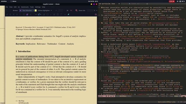The width and height of the screenshot is (186, 104).
Task: Open the File menu in Okular
Action: point(7,7)
